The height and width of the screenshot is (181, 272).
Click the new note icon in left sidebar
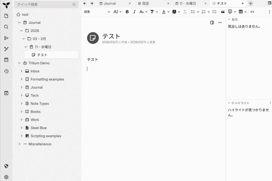(x=6, y=16)
